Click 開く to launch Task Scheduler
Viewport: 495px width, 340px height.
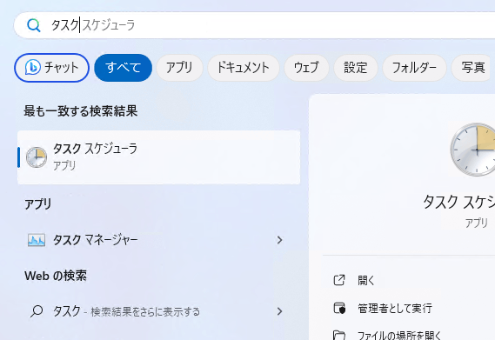tap(365, 280)
